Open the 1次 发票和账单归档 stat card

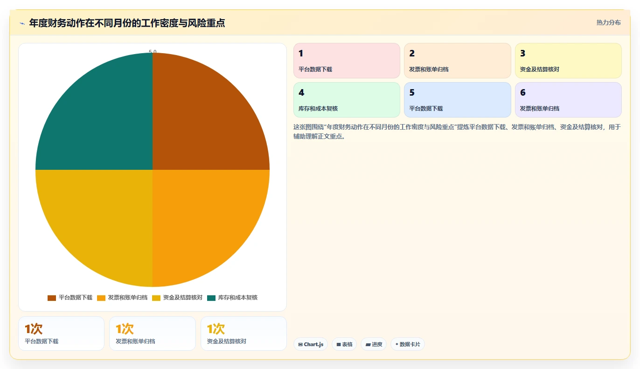(x=153, y=334)
